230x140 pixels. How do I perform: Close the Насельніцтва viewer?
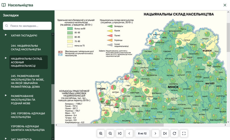pyautogui.click(x=225, y=5)
